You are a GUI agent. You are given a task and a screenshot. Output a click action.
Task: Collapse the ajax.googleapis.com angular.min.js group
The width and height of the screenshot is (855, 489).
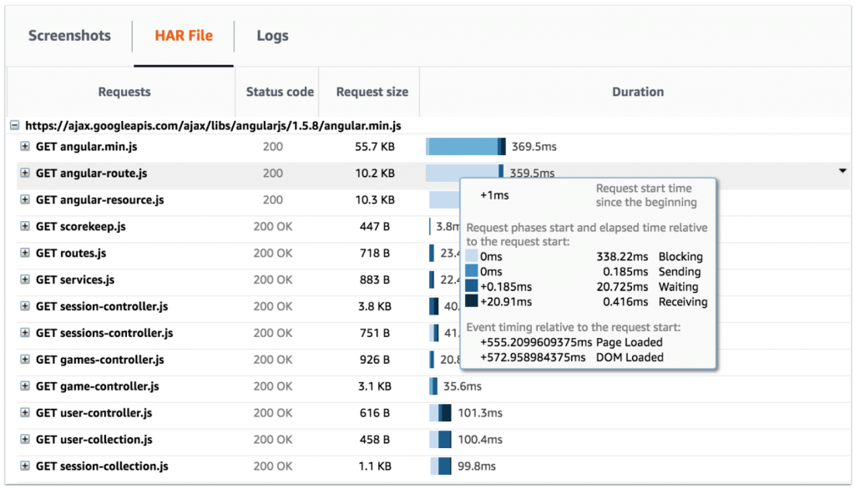pos(13,125)
